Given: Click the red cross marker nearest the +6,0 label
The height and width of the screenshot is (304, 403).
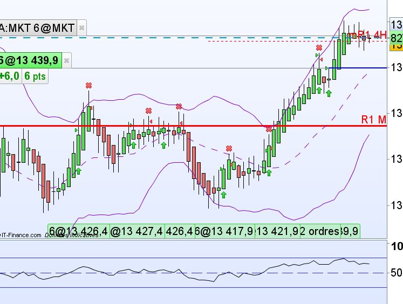Looking at the screenshot, I should [88, 85].
